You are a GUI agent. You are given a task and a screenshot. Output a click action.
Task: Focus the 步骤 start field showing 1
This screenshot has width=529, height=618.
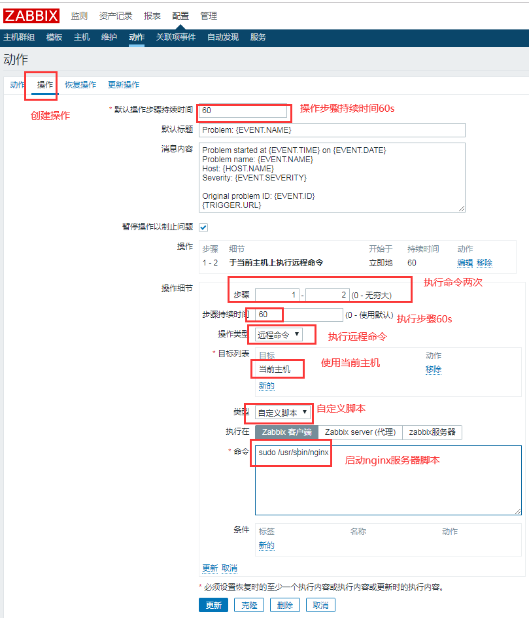277,295
